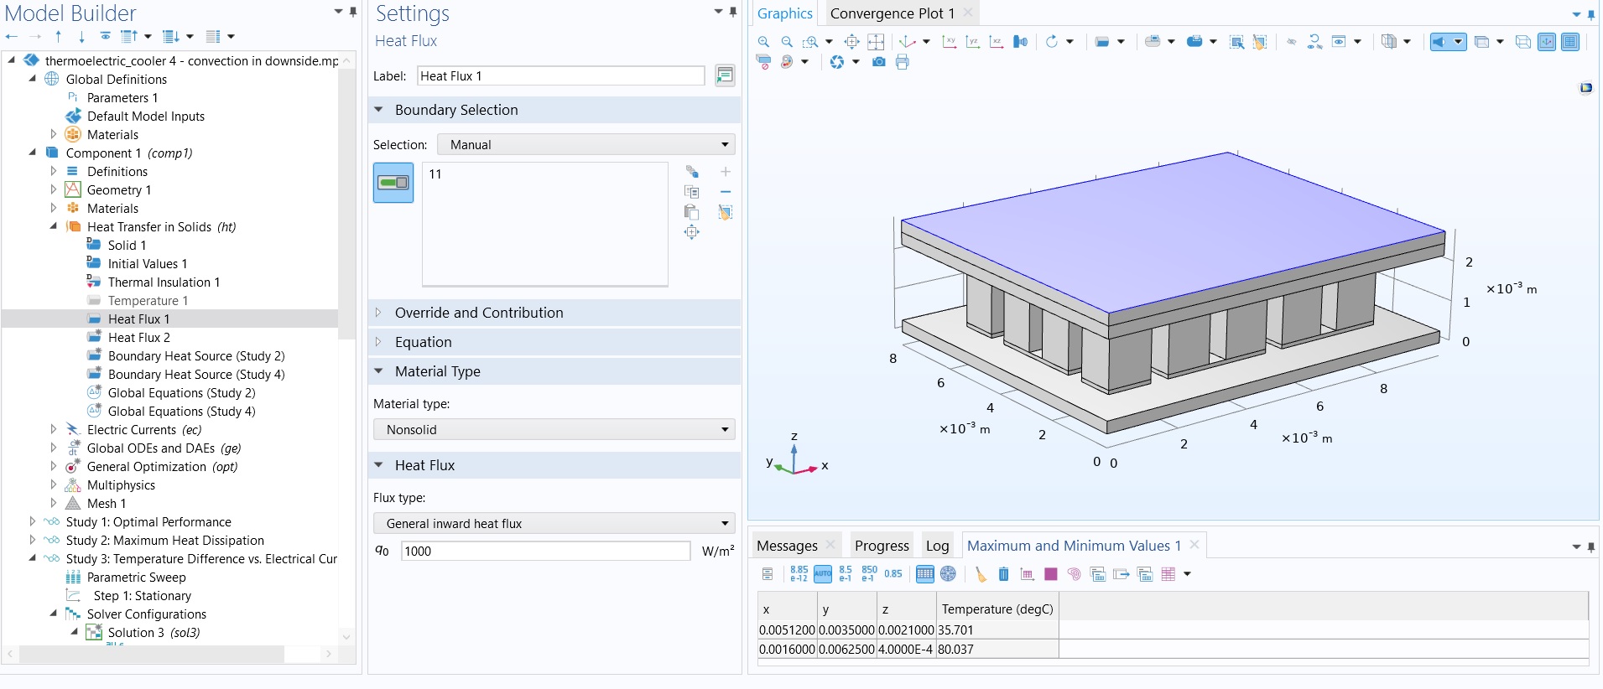Toggle the Activate Selection switch
This screenshot has width=1603, height=689.
[393, 183]
